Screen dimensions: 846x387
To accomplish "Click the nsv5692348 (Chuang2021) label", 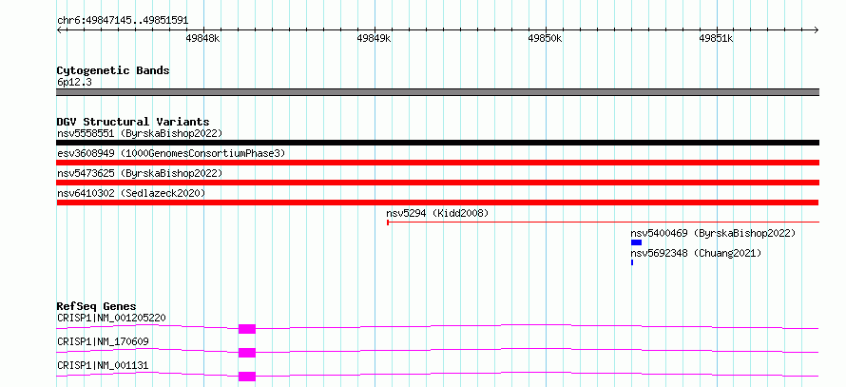I will tap(696, 254).
